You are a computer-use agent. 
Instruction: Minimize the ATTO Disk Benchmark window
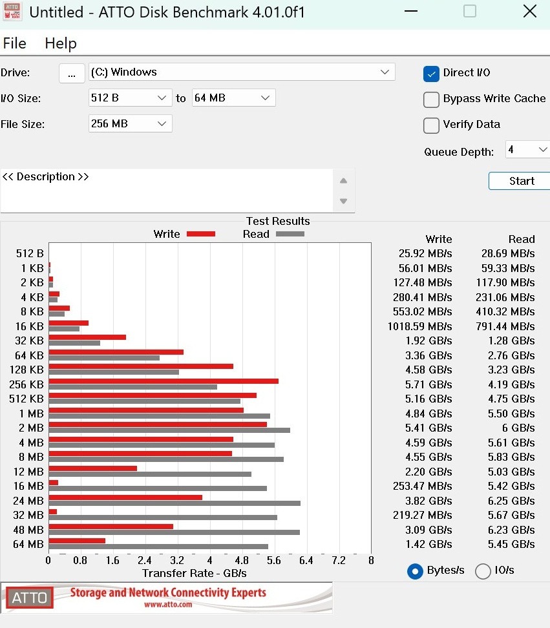pos(410,11)
